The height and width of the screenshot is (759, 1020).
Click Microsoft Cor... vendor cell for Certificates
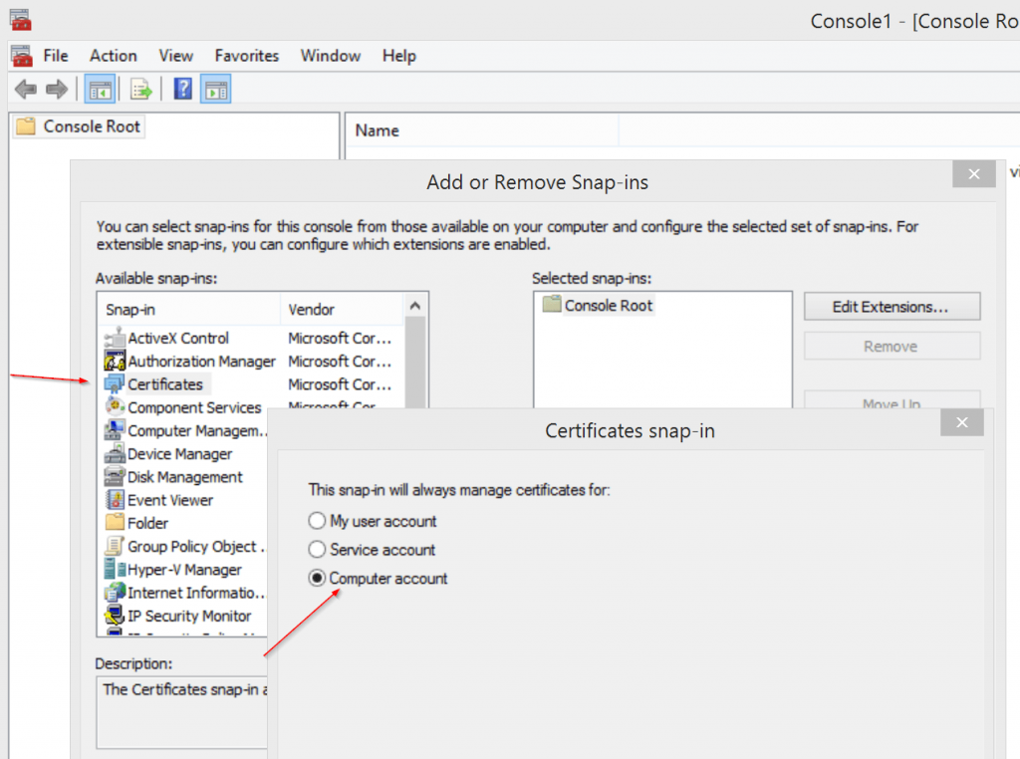click(x=340, y=384)
